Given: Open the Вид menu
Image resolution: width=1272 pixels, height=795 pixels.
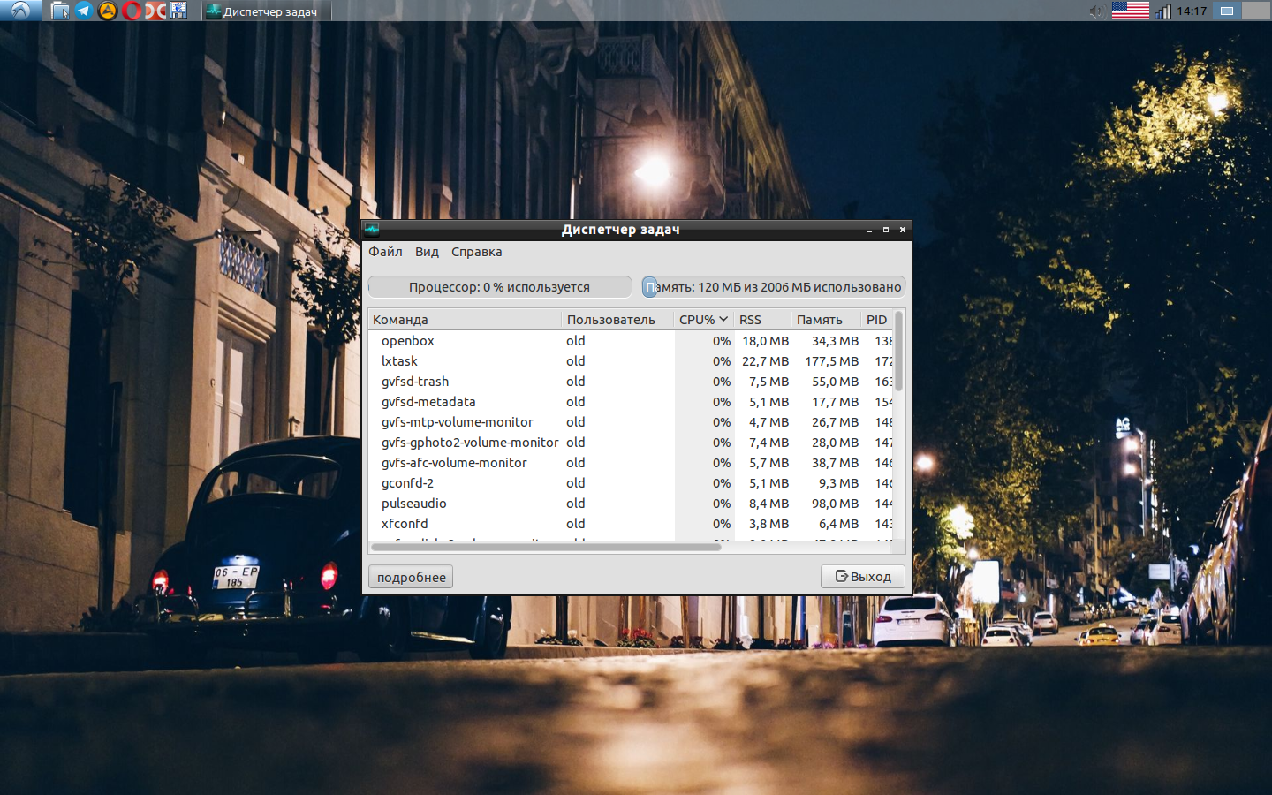Looking at the screenshot, I should coord(427,252).
